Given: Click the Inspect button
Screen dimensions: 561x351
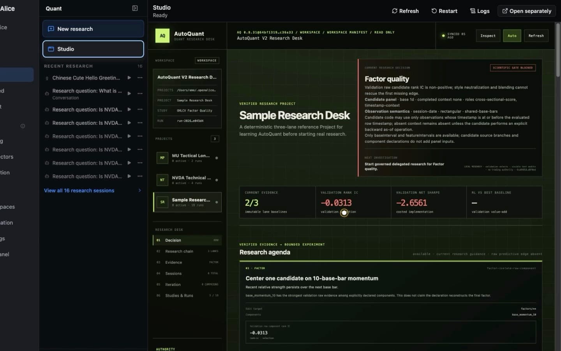Looking at the screenshot, I should click(488, 35).
